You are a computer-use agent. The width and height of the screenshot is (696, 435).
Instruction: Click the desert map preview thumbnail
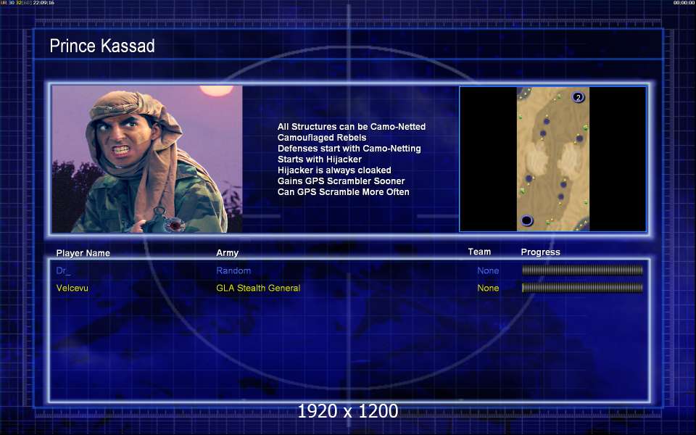[553, 159]
